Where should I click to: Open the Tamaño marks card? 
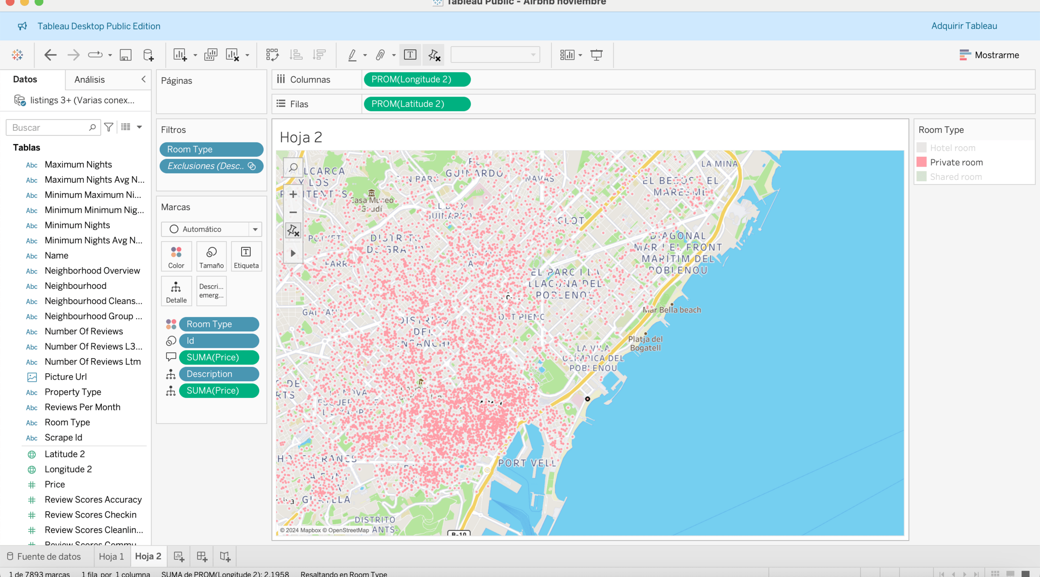pyautogui.click(x=211, y=257)
